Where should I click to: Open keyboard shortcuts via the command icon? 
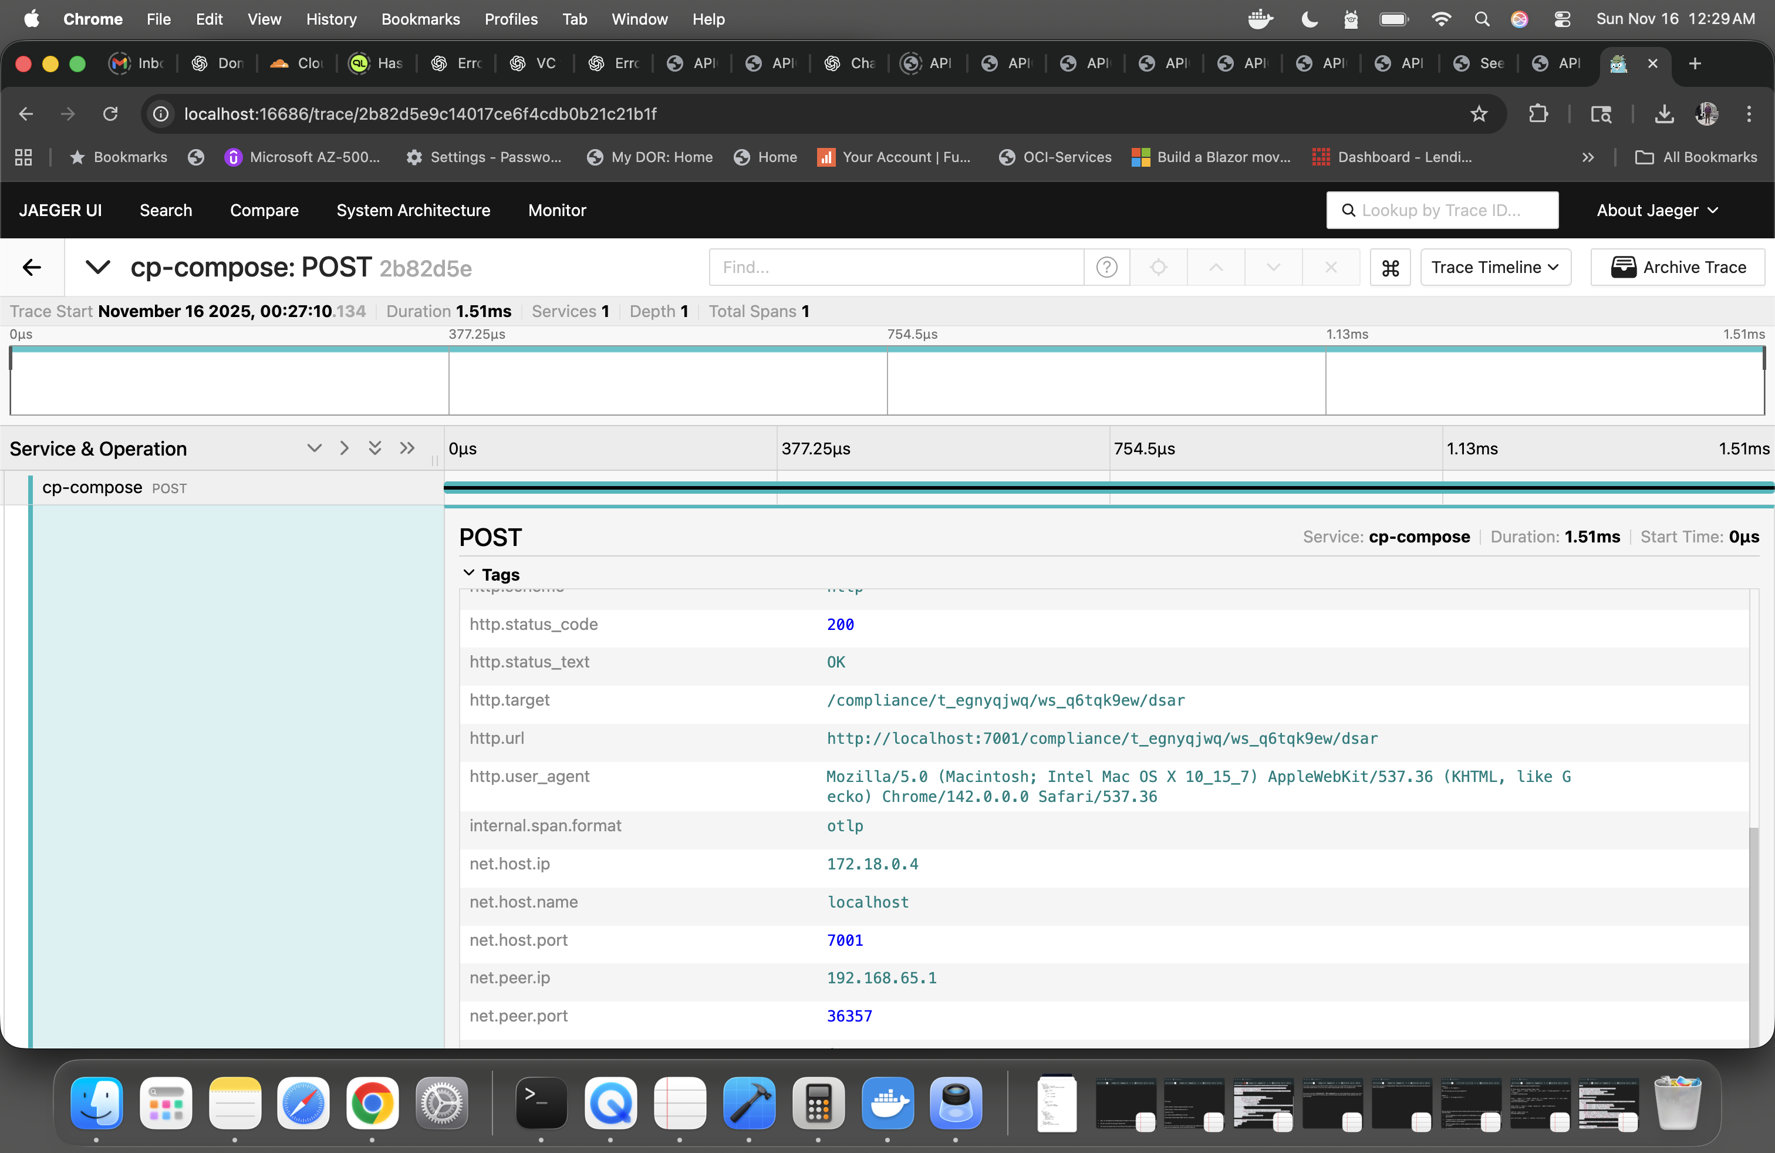tap(1390, 267)
